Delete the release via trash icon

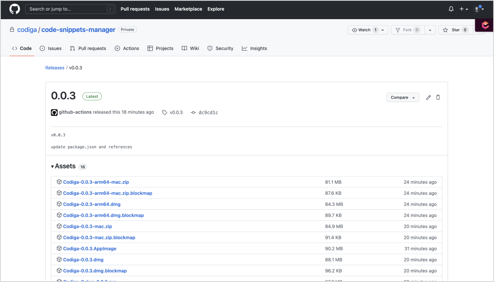(x=438, y=97)
